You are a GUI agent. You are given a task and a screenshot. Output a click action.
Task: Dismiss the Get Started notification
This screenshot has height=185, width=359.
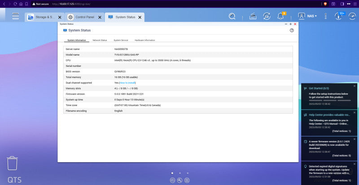[x=355, y=86]
